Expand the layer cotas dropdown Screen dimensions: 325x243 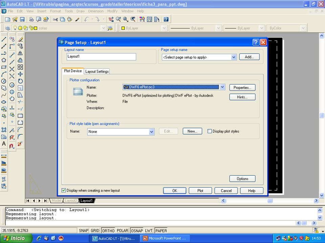click(104, 28)
